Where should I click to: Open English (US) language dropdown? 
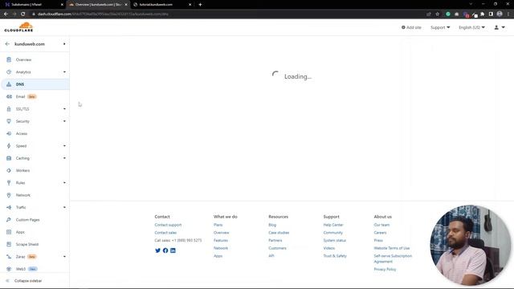click(471, 27)
